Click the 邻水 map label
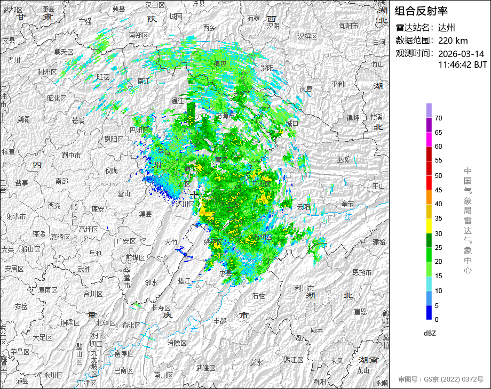 152,282
